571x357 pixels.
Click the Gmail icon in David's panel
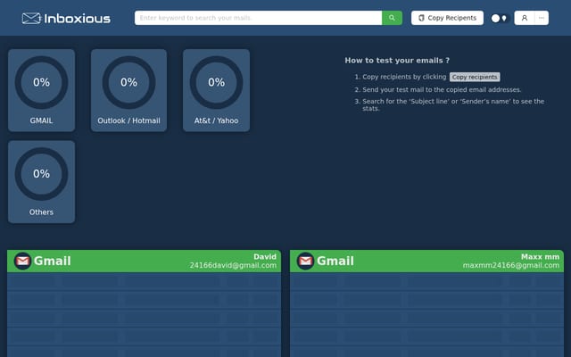click(22, 261)
